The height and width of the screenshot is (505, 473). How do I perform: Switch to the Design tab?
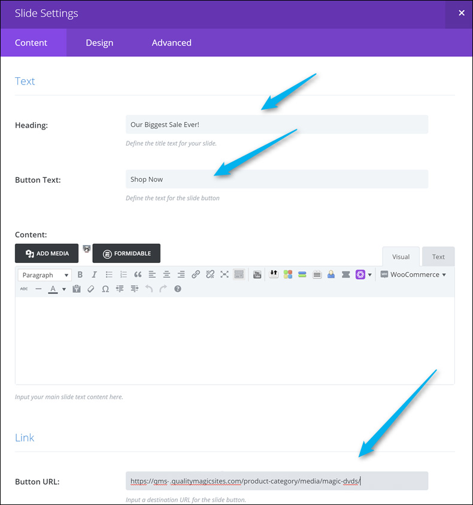99,43
